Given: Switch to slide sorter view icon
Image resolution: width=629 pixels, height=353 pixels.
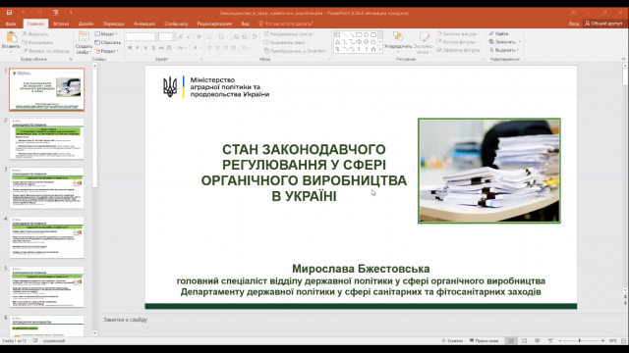Looking at the screenshot, I should tap(524, 340).
